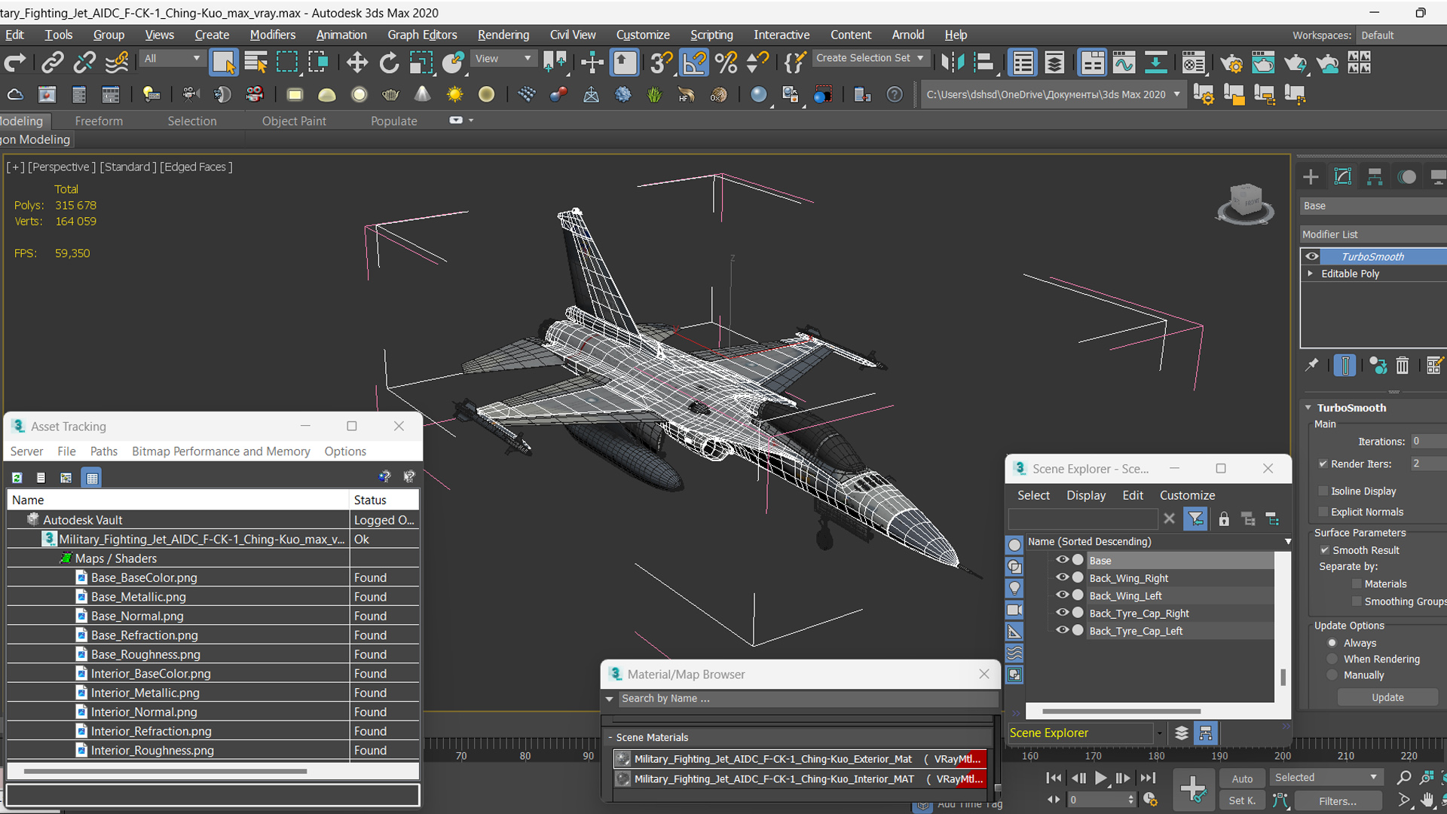Viewport: 1447px width, 814px height.
Task: Click the Angle Snap toggle icon
Action: click(x=693, y=63)
